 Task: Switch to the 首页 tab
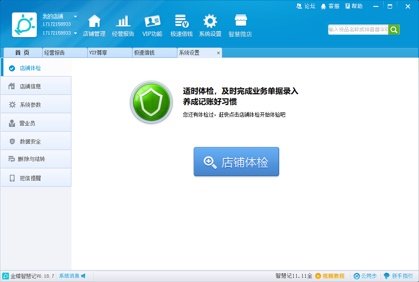pos(23,53)
